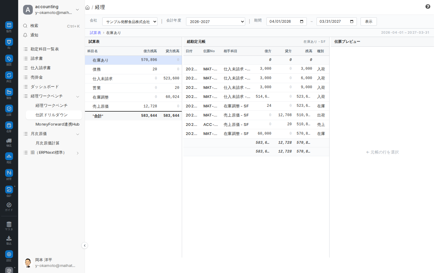The height and width of the screenshot is (273, 437).
Task: Click the 試算表 breadcrumb link
Action: pos(95,33)
